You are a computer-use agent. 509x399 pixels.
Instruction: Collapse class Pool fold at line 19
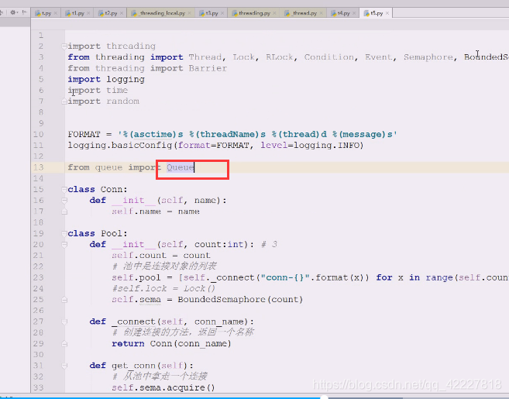[64, 233]
